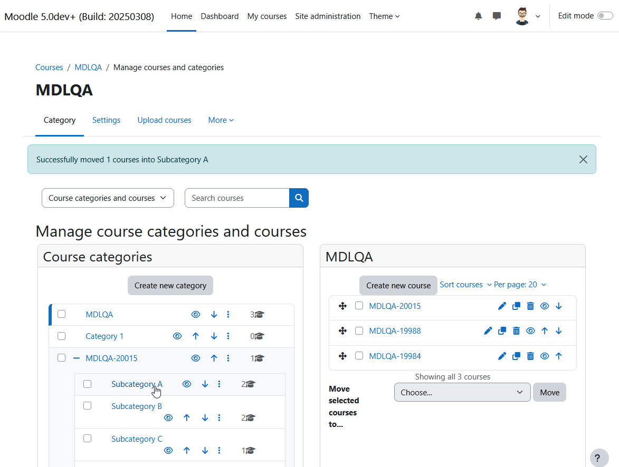
Task: Open the Theme dropdown menu
Action: click(x=384, y=16)
